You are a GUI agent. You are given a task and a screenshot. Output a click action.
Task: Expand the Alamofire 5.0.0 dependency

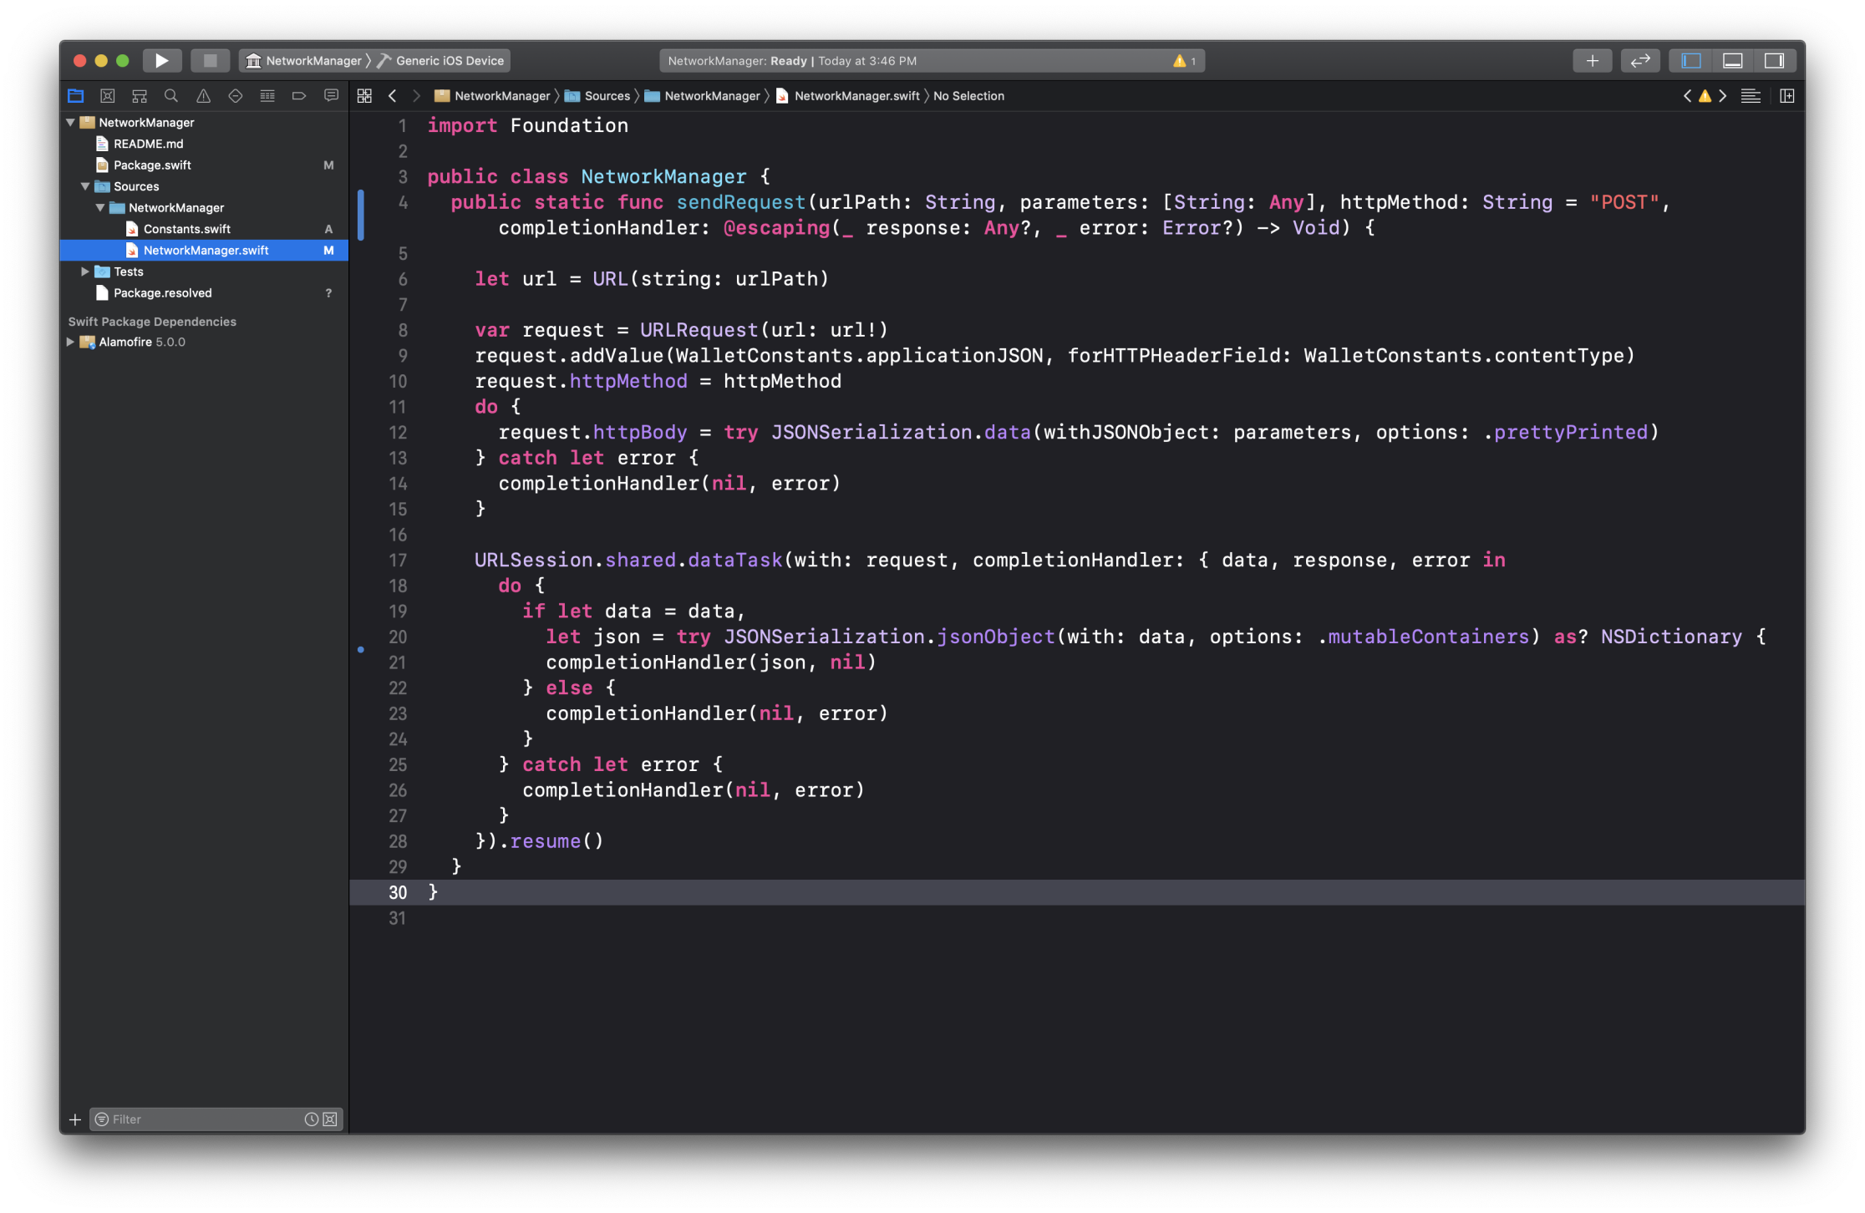point(70,342)
